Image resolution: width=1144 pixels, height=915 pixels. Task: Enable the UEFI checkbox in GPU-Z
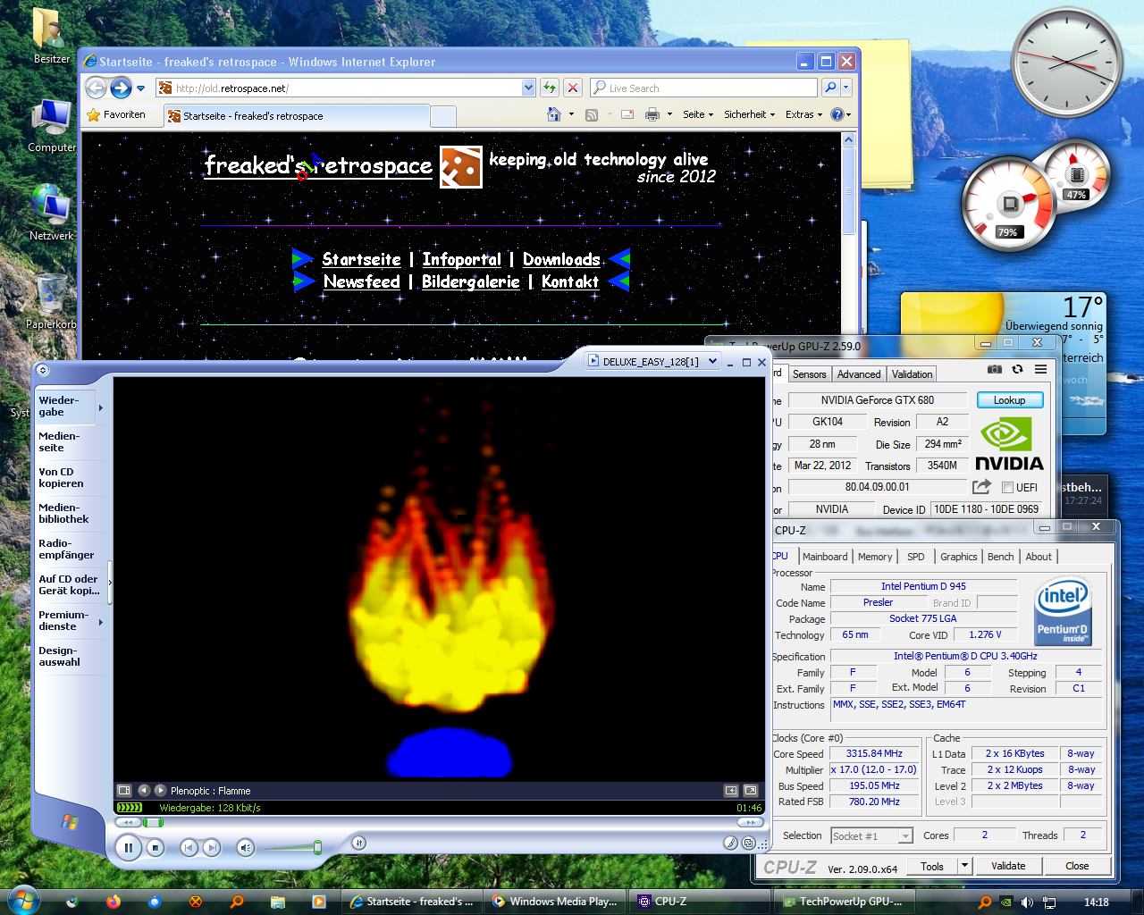click(1007, 488)
